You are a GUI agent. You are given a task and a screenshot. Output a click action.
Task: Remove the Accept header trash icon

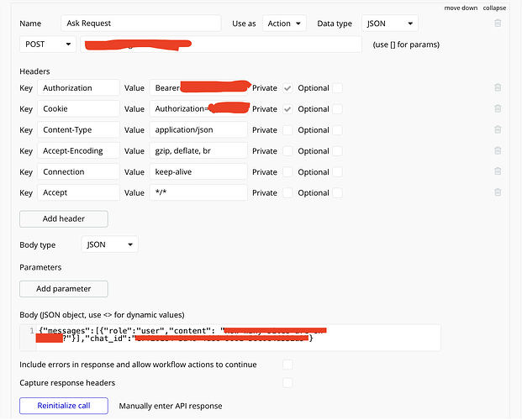point(498,192)
